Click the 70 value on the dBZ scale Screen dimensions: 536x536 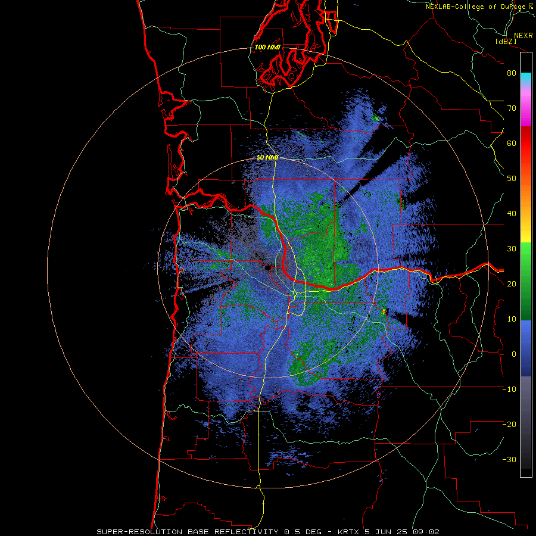click(512, 108)
